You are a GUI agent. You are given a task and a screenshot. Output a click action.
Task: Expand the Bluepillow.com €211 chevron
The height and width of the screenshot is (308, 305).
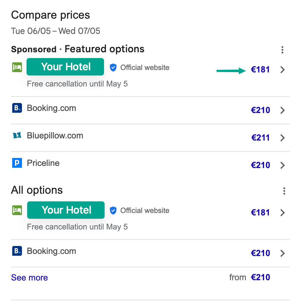click(283, 138)
